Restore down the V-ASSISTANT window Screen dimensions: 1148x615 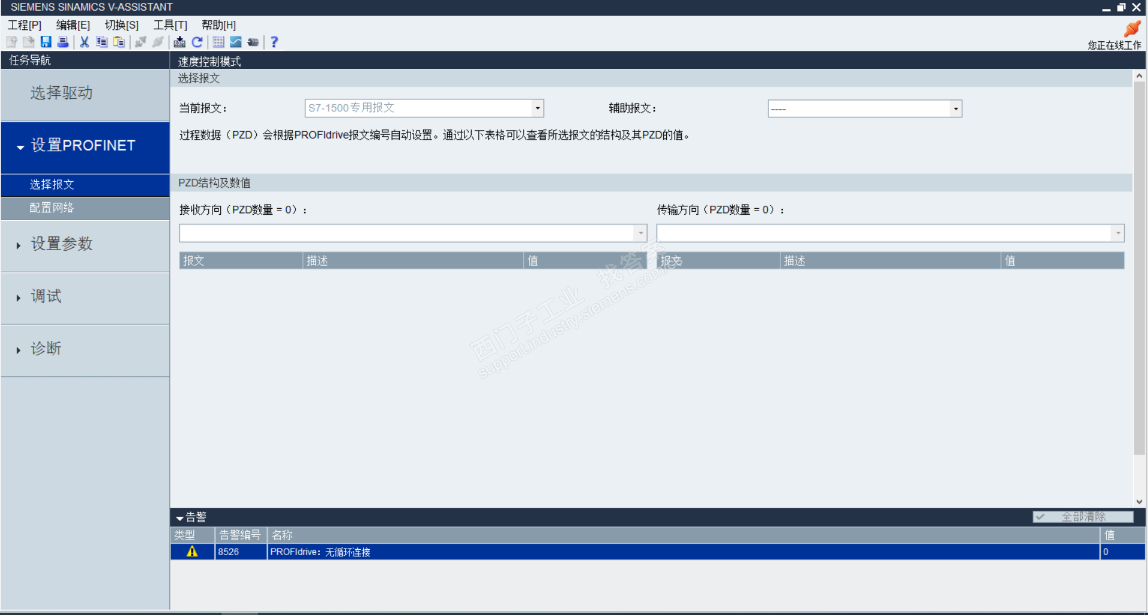1121,8
